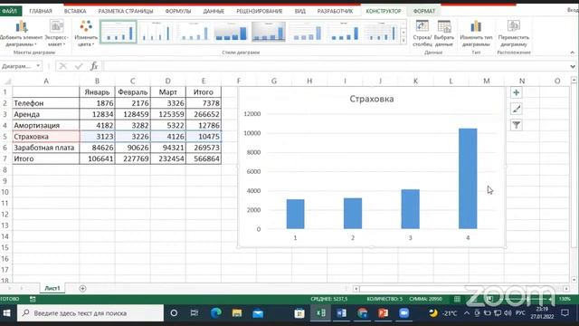The width and height of the screenshot is (579, 326).
Task: Launch Microsoft Edge from taskbar
Action: (216, 313)
